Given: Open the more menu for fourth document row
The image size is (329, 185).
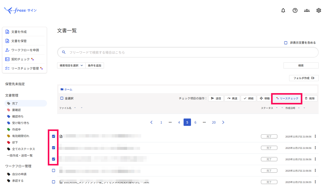Looking at the screenshot, I should point(315,171).
